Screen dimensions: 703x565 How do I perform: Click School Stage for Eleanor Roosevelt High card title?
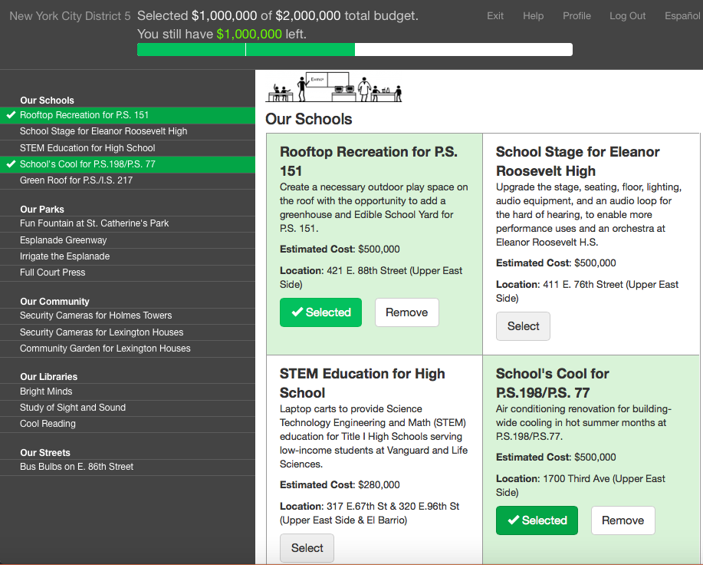tap(577, 161)
